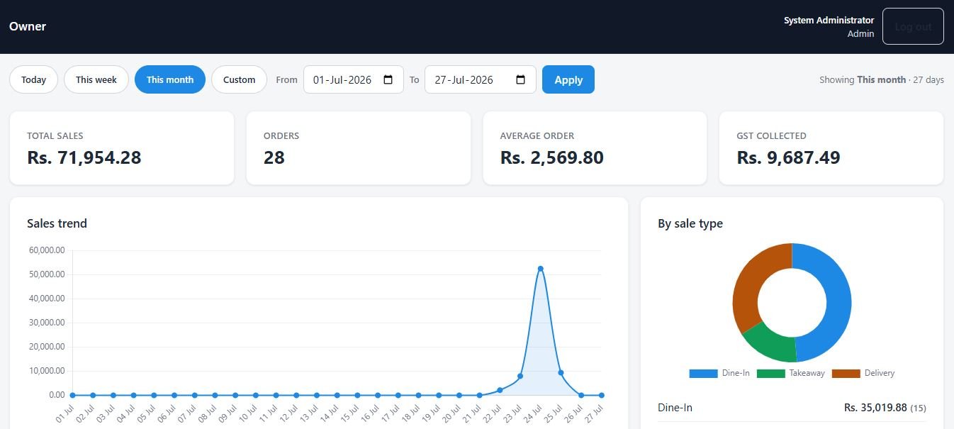This screenshot has width=954, height=429.
Task: Click the Log out button
Action: point(913,26)
